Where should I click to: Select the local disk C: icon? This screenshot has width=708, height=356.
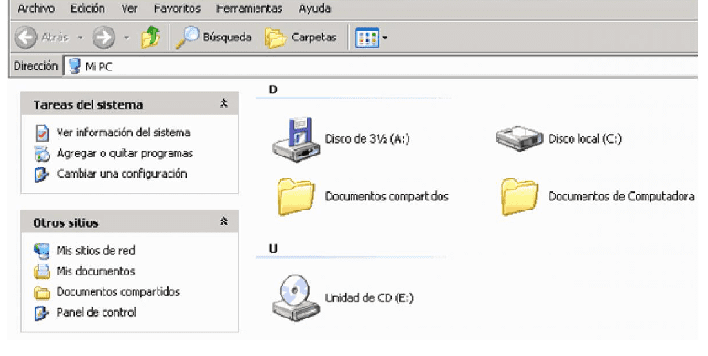[519, 138]
